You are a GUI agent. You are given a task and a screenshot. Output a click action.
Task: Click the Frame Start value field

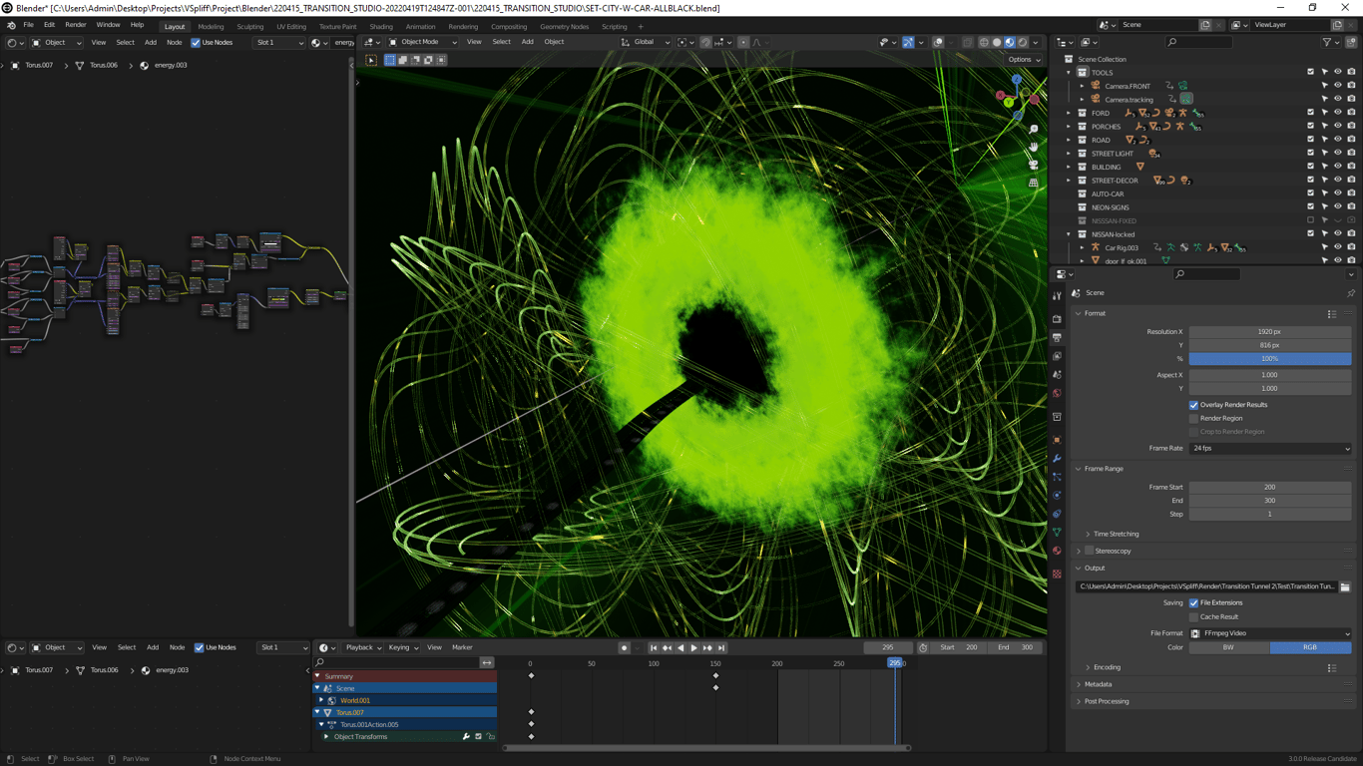[x=1269, y=488]
